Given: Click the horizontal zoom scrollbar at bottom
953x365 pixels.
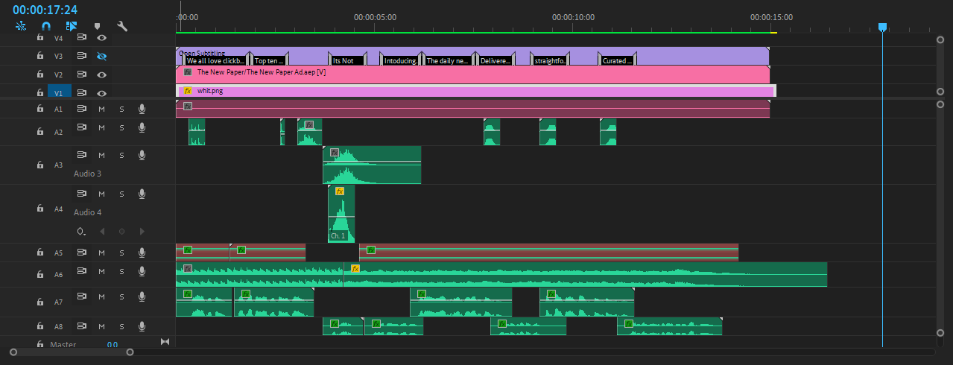Looking at the screenshot, I should click(71, 352).
